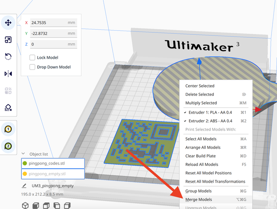Choose Arrange All Models
This screenshot has height=209, width=277.
(x=216, y=147)
